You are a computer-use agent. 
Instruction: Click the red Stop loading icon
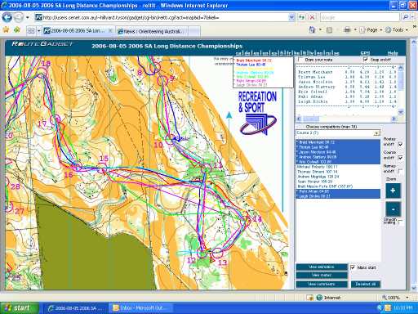[x=312, y=17]
